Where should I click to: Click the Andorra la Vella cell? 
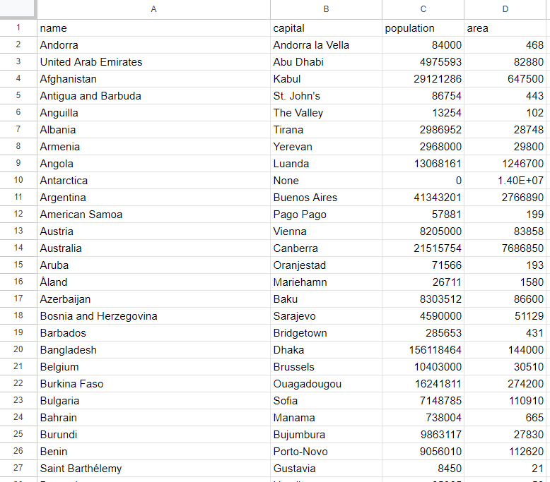coord(326,45)
